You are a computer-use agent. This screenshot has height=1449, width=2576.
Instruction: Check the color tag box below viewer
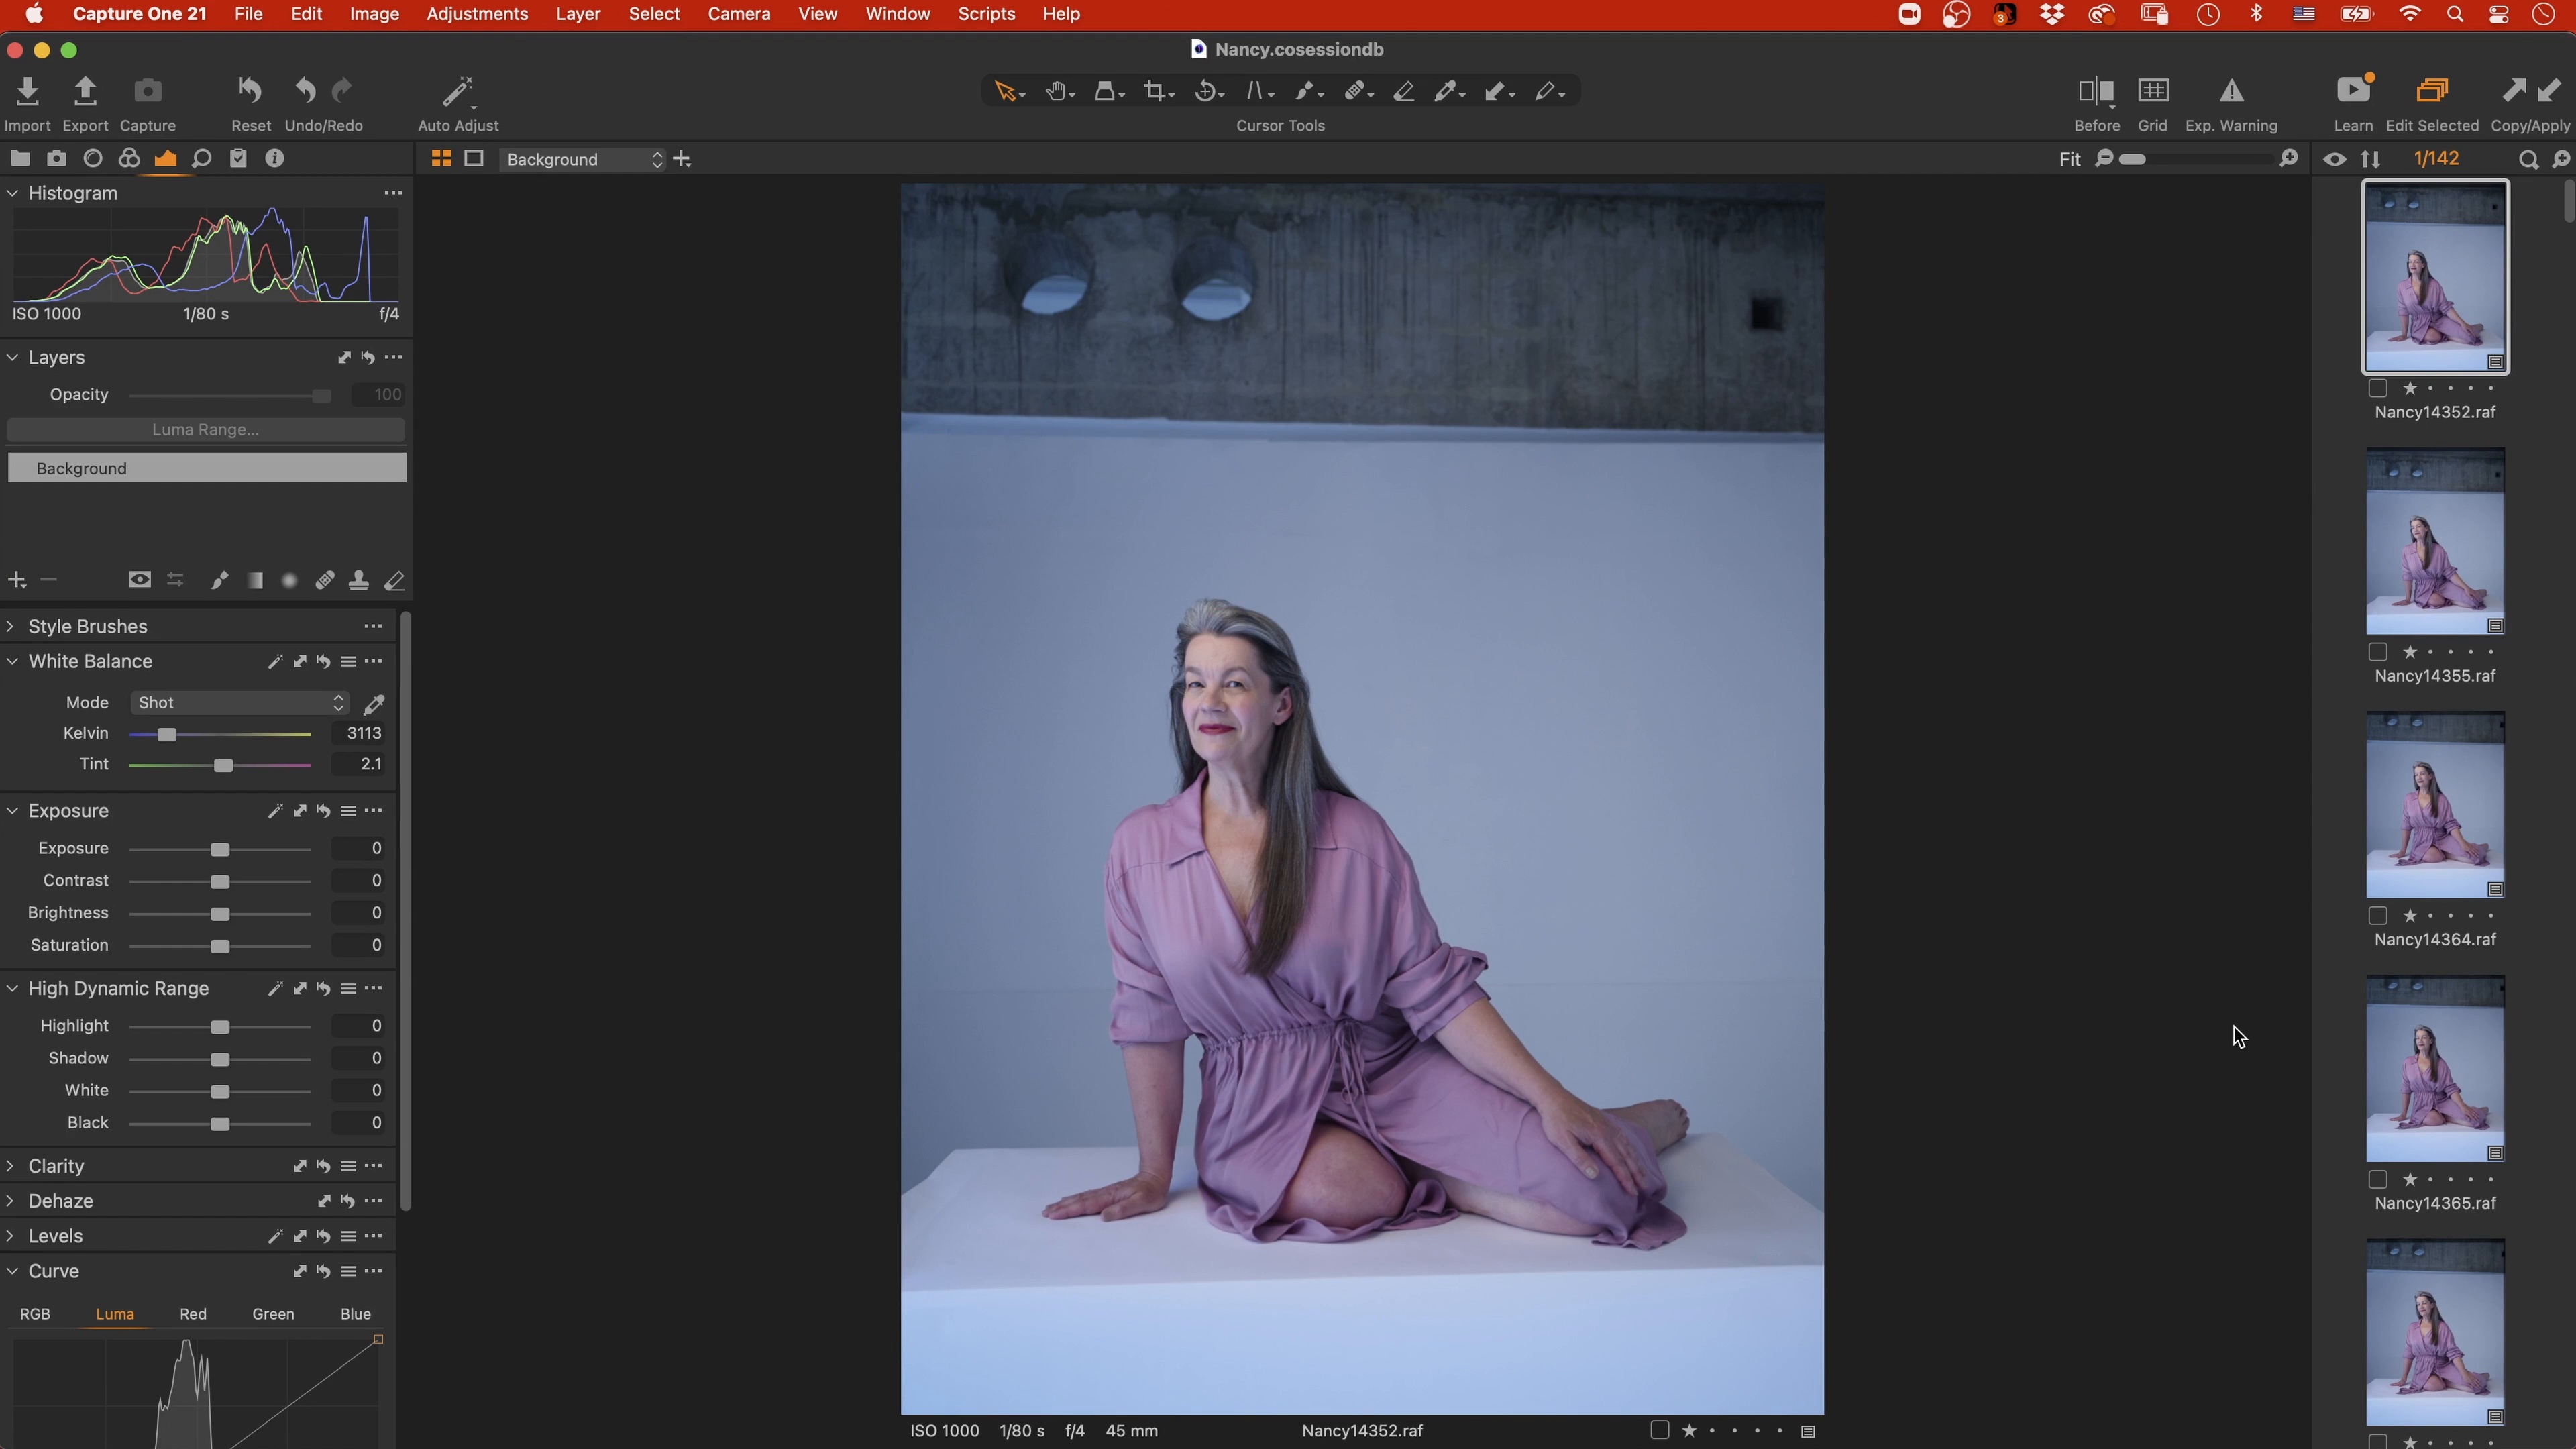1660,1431
